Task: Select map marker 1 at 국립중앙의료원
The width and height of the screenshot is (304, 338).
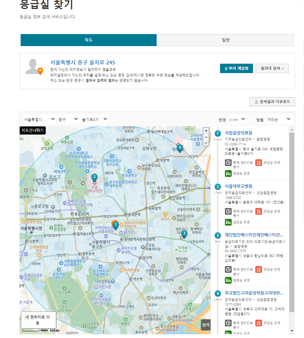Action: point(115,225)
